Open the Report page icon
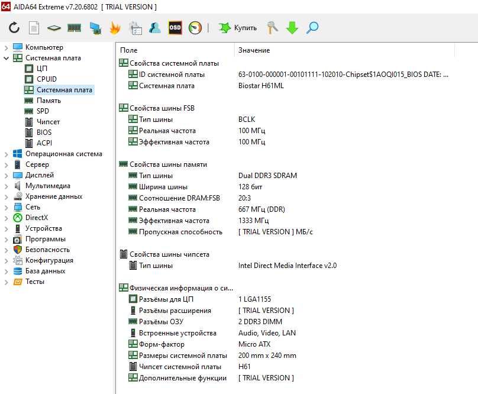 [34, 28]
